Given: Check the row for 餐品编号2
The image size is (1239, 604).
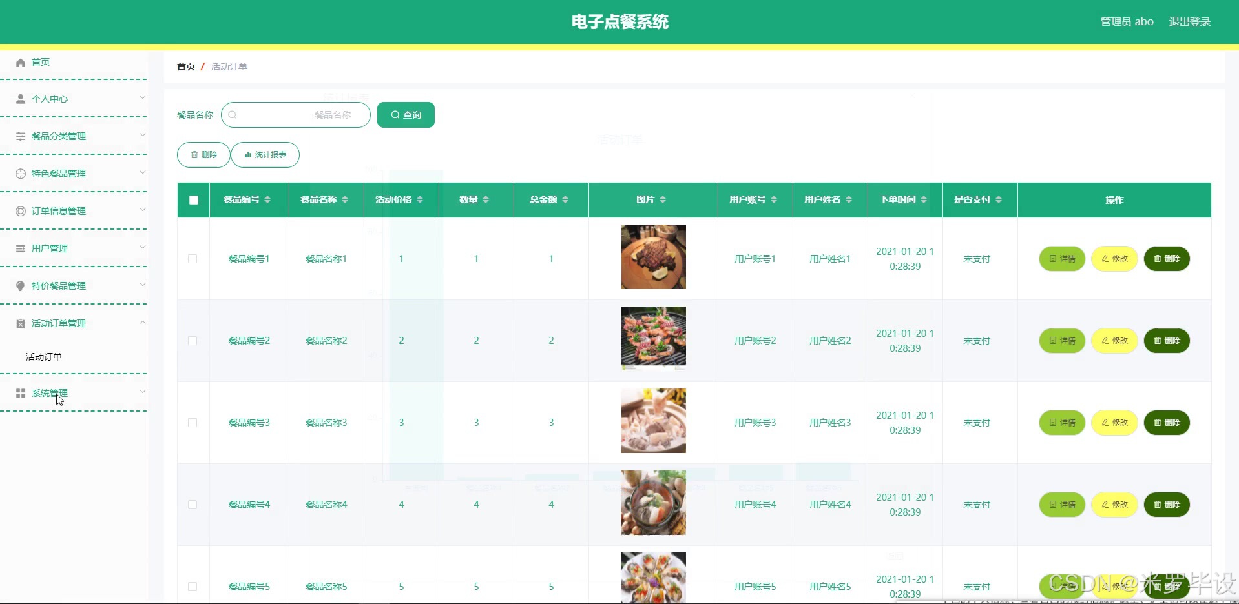Looking at the screenshot, I should click(x=193, y=341).
